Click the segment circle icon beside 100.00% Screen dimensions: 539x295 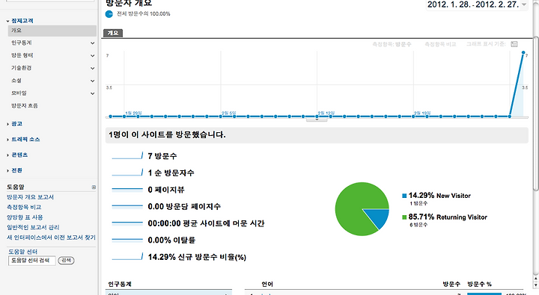[109, 14]
